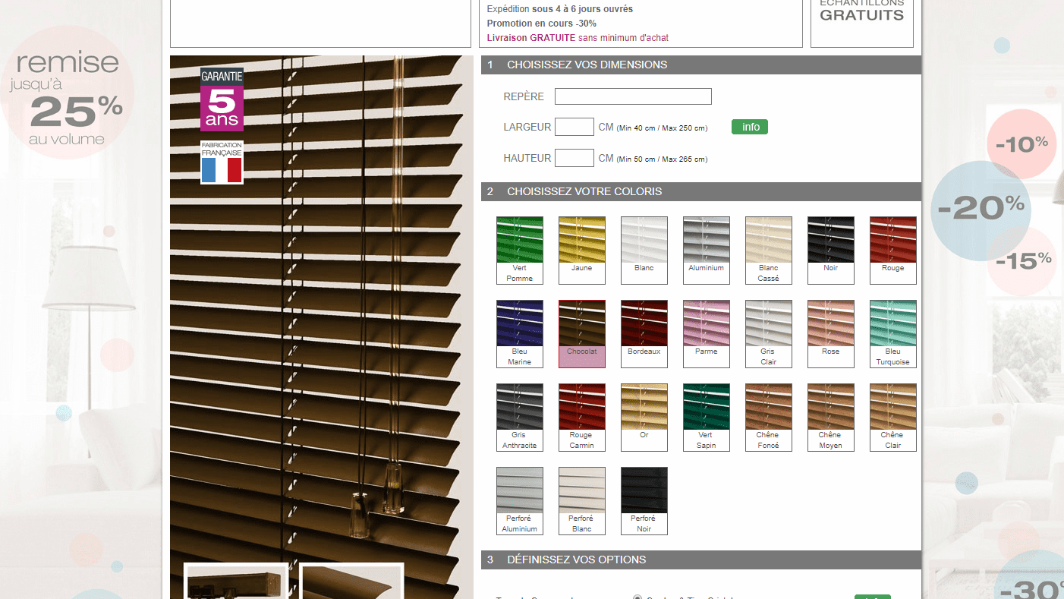Choose the Rouge Carmin color
This screenshot has height=599, width=1064.
[x=582, y=418]
